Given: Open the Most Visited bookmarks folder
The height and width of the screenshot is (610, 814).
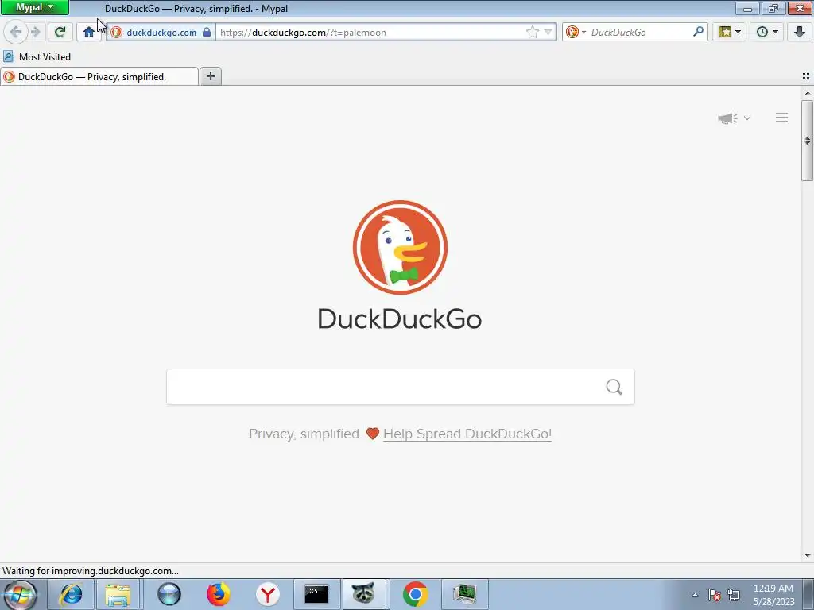Looking at the screenshot, I should tap(37, 56).
